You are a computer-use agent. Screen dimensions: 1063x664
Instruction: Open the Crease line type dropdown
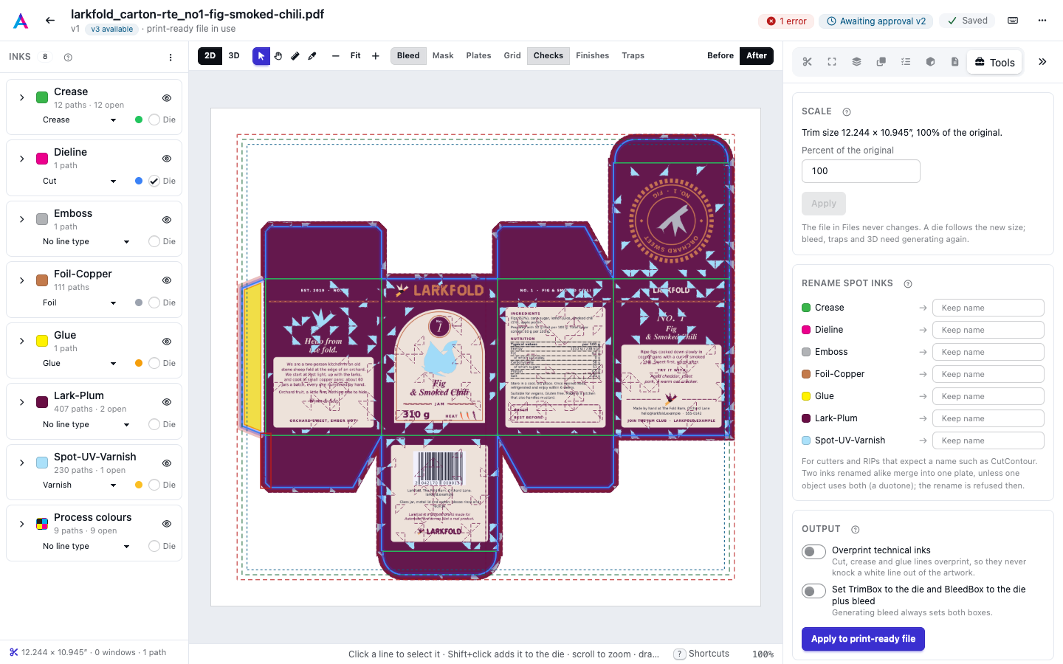point(79,120)
